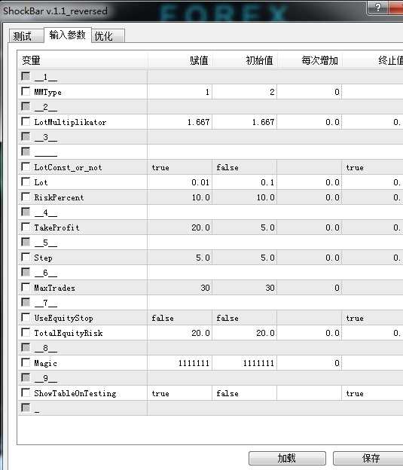The image size is (403, 470).
Task: Edit TakeProfit value 20.0
Action: 180,227
